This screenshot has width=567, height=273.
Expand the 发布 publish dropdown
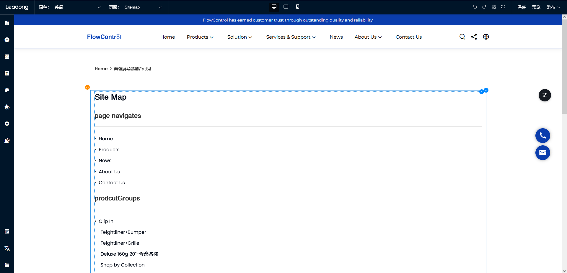pyautogui.click(x=553, y=7)
